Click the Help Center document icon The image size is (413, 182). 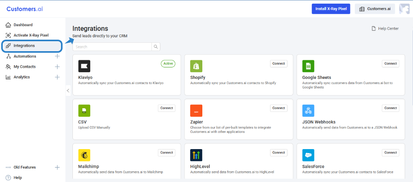pyautogui.click(x=373, y=29)
